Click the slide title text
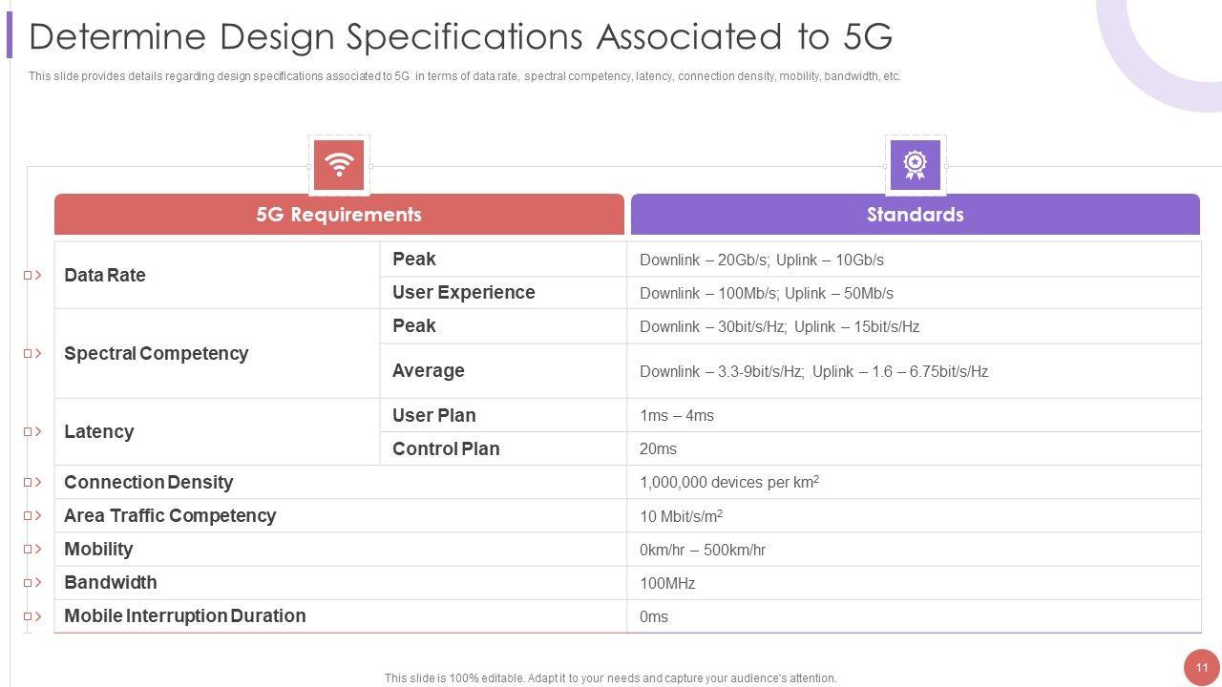This screenshot has width=1222, height=687. (x=460, y=36)
